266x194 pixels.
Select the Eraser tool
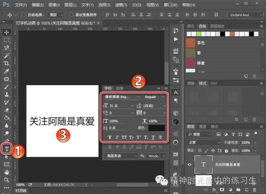[x=6, y=110]
